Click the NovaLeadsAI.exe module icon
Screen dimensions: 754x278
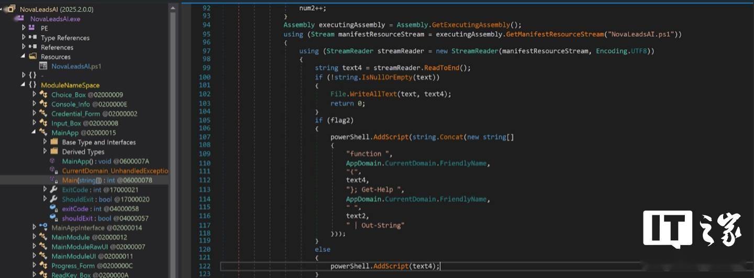(x=19, y=18)
